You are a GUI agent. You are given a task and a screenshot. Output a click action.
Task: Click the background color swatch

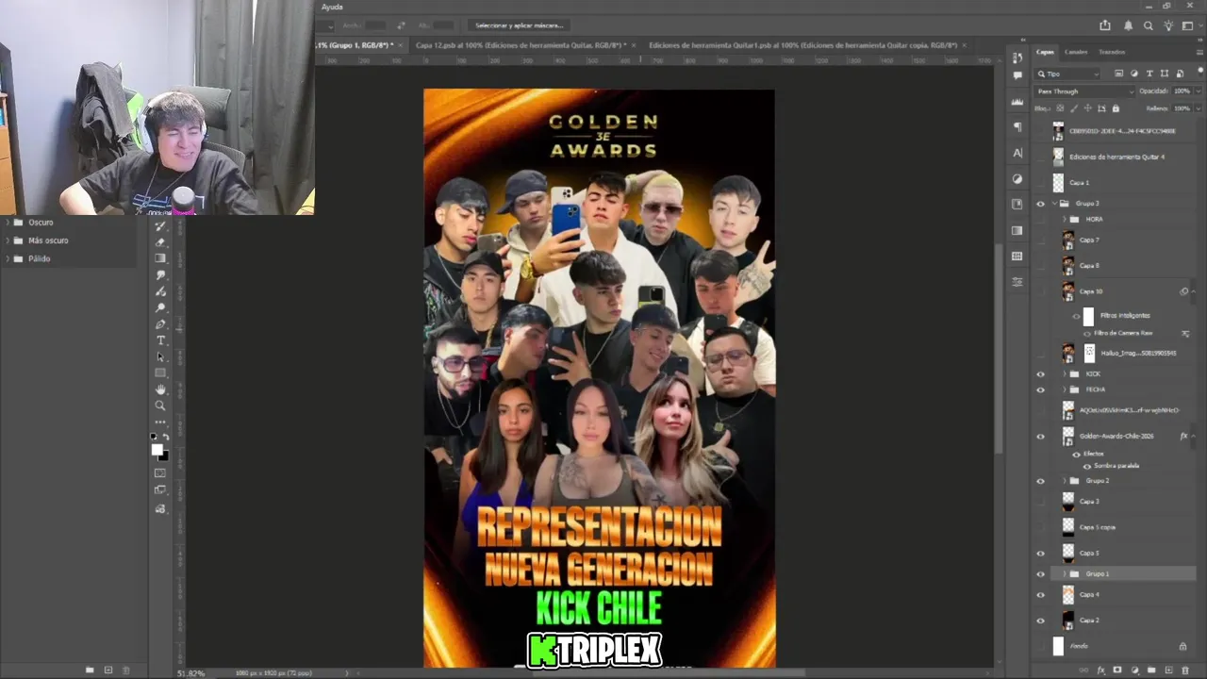[x=163, y=456]
